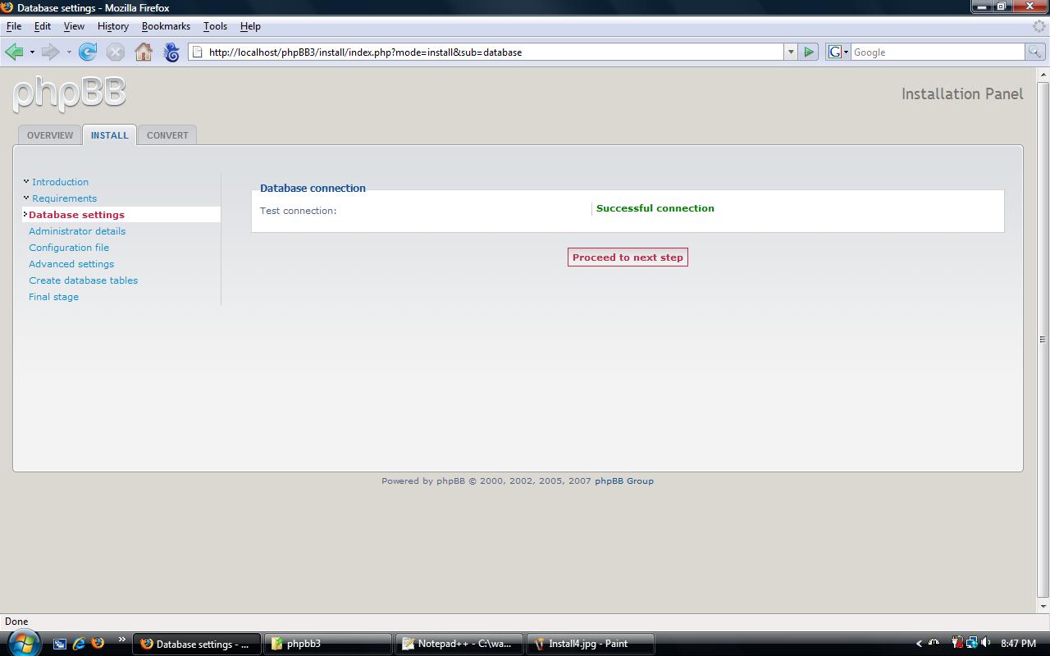Open the Google search engine dropdown
The height and width of the screenshot is (656, 1050).
click(x=838, y=52)
